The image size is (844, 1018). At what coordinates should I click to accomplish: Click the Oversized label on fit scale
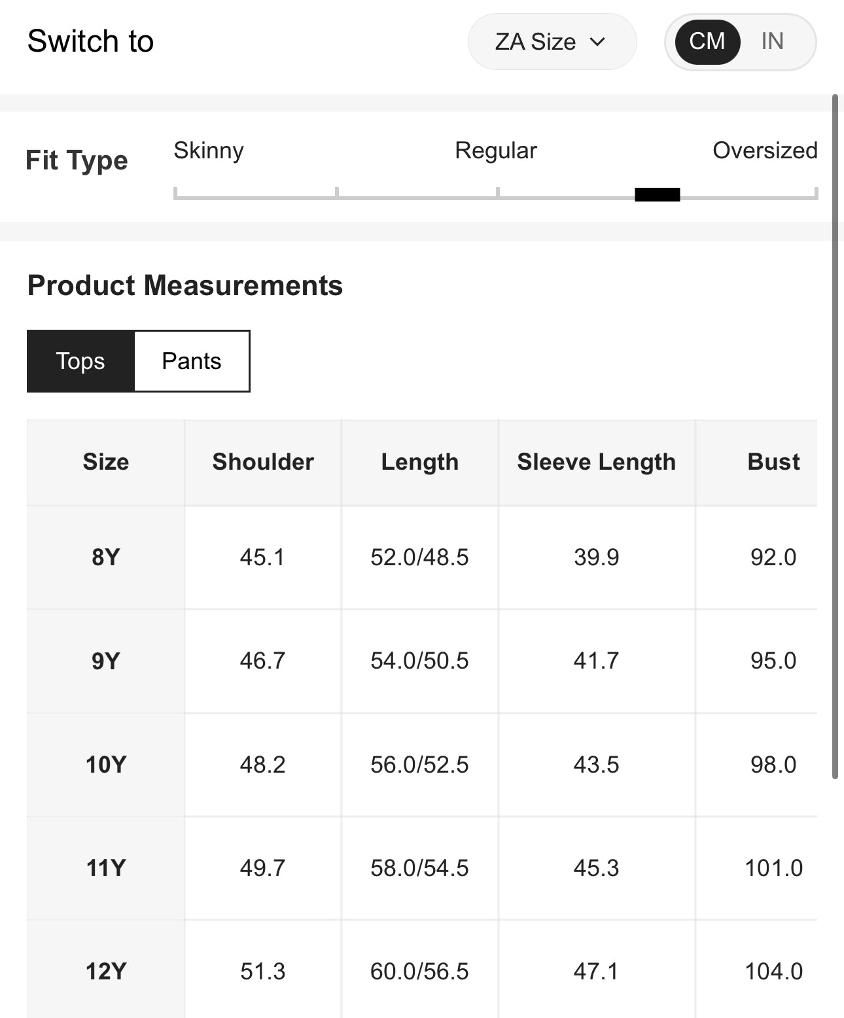click(x=765, y=150)
